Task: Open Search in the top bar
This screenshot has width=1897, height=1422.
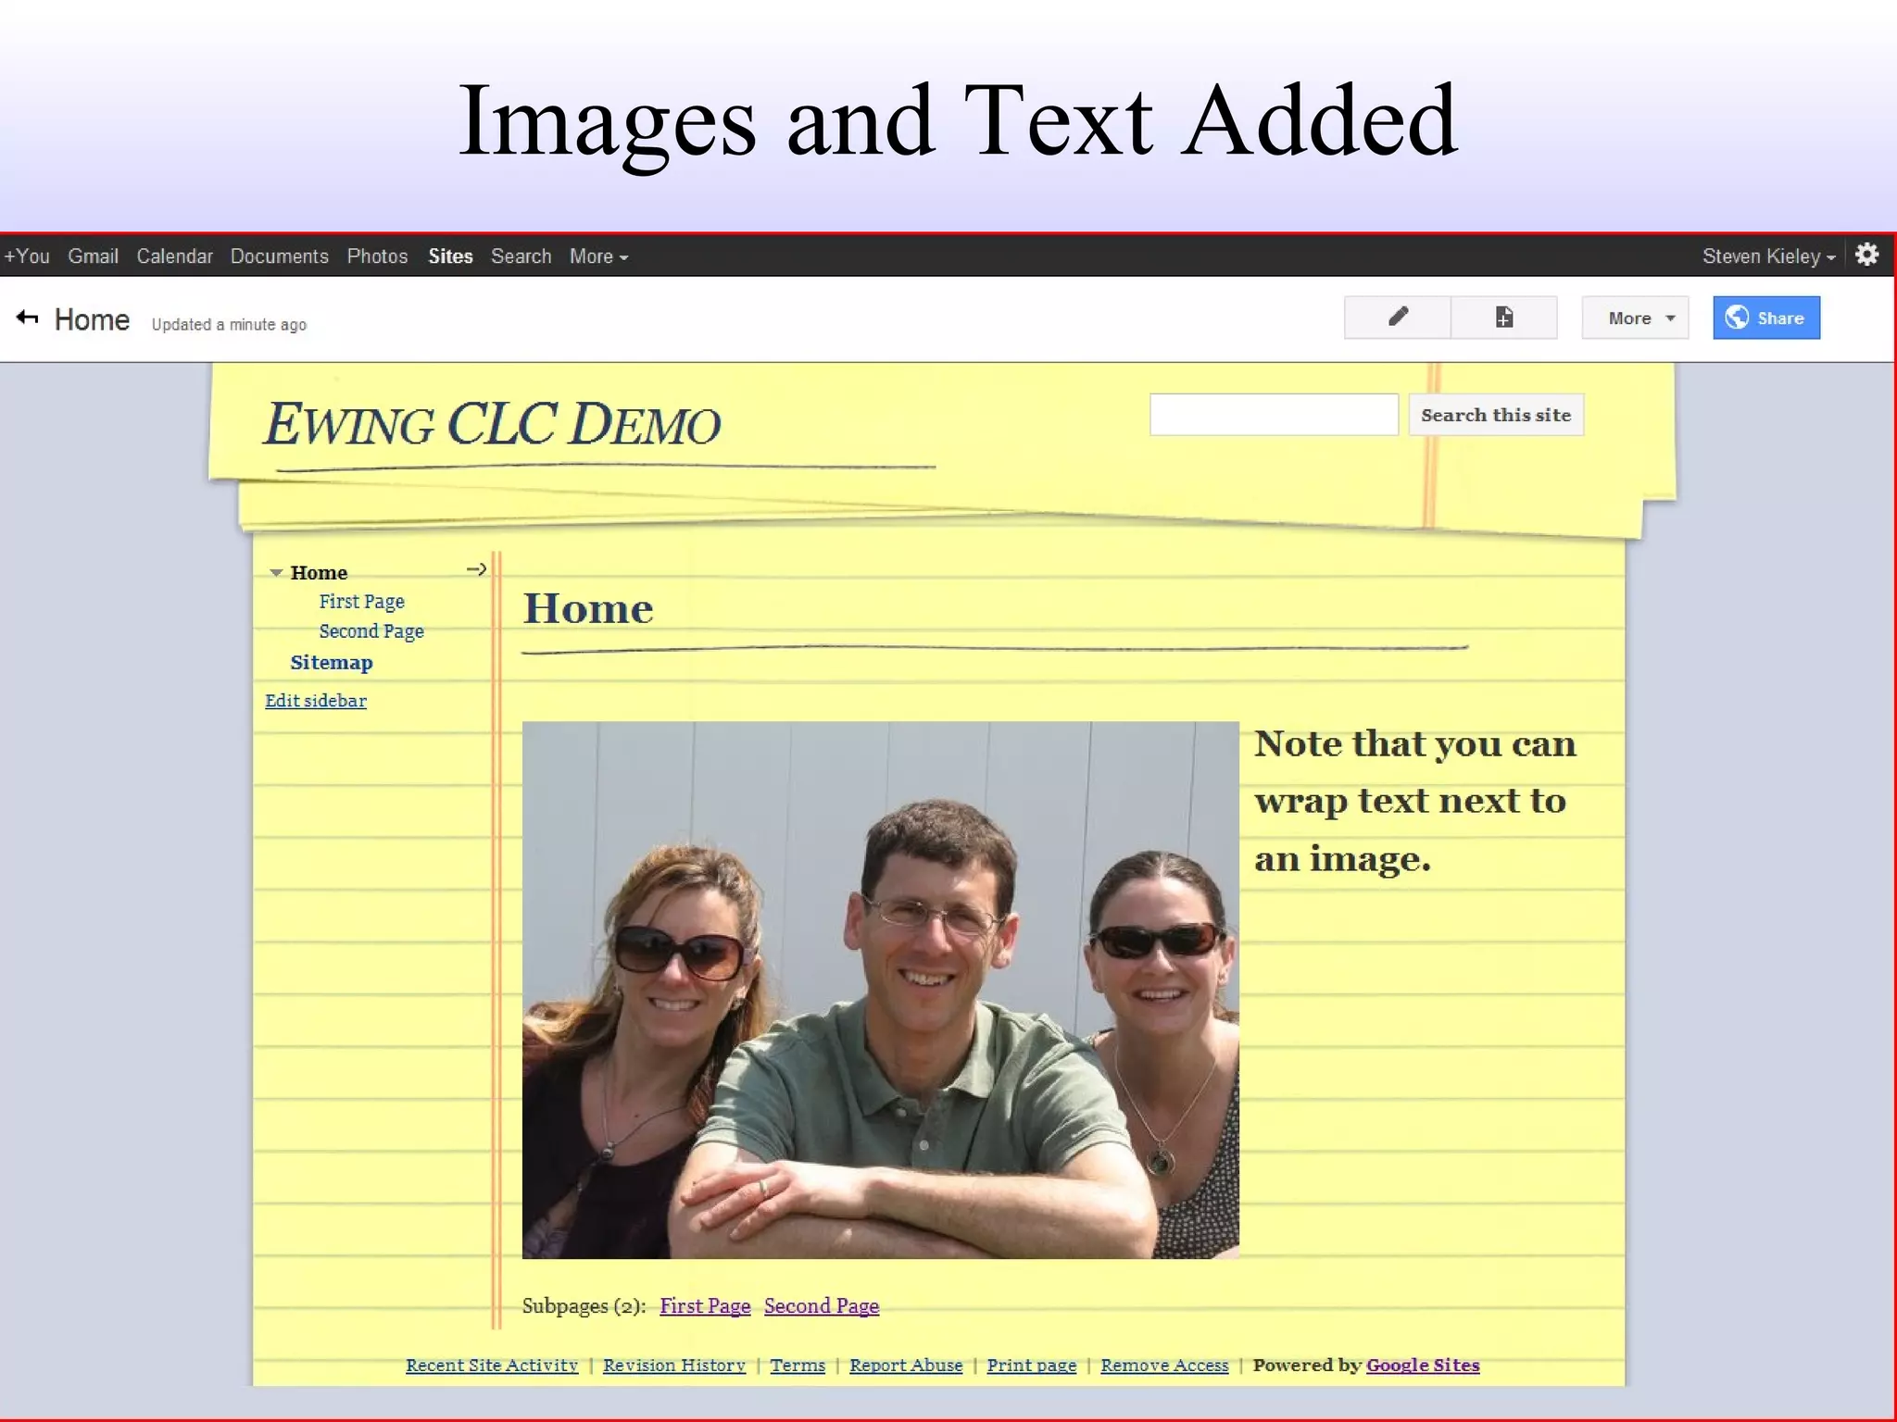Action: (521, 256)
